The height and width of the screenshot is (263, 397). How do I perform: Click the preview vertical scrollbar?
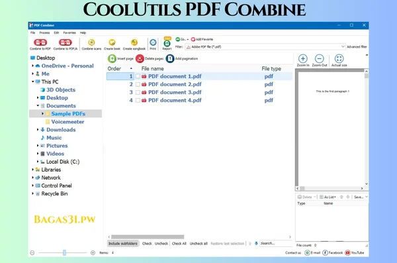pyautogui.click(x=367, y=76)
